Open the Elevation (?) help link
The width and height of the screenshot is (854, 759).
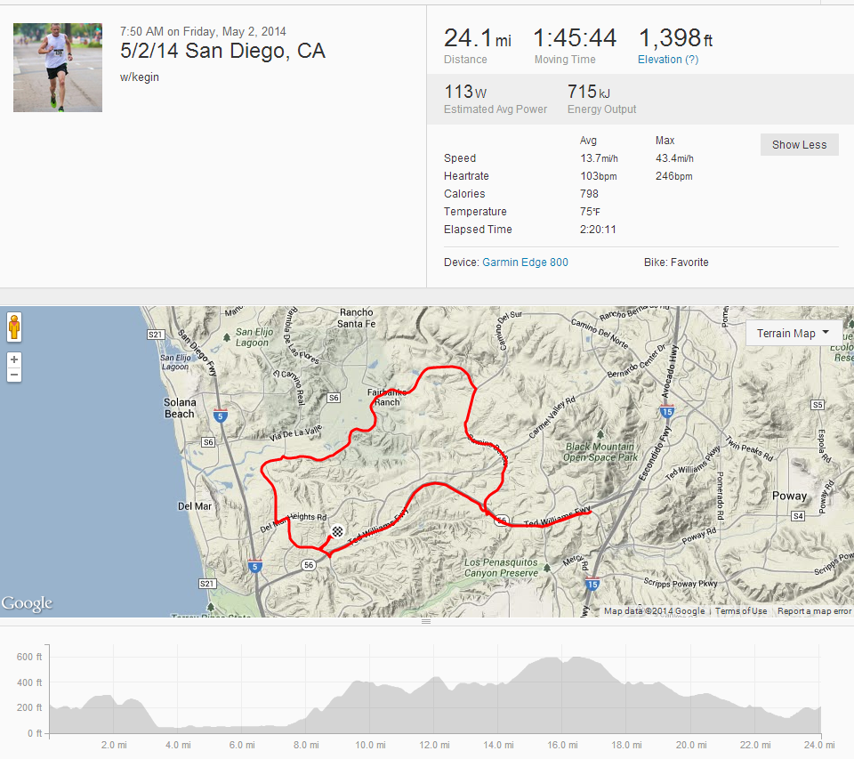pos(668,60)
